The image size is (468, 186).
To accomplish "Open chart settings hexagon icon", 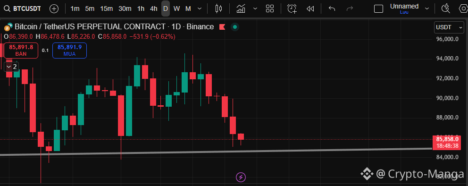I will tap(463, 8).
